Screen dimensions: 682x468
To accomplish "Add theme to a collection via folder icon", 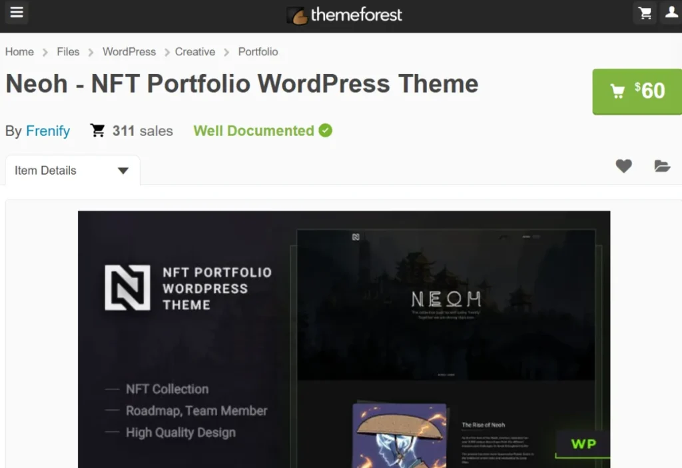I will point(662,166).
